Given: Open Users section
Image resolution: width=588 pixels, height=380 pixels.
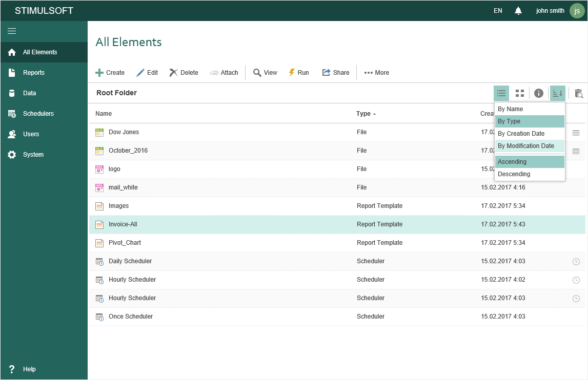Looking at the screenshot, I should click(44, 134).
